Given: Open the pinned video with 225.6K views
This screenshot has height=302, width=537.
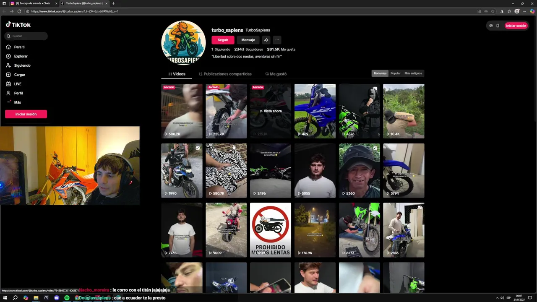Looking at the screenshot, I should pos(226,111).
